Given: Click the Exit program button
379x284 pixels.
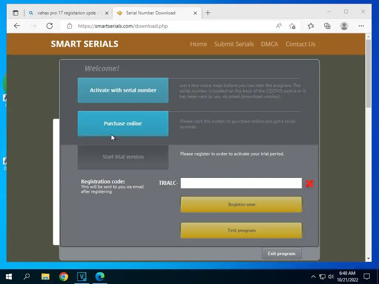Looking at the screenshot, I should (282, 254).
